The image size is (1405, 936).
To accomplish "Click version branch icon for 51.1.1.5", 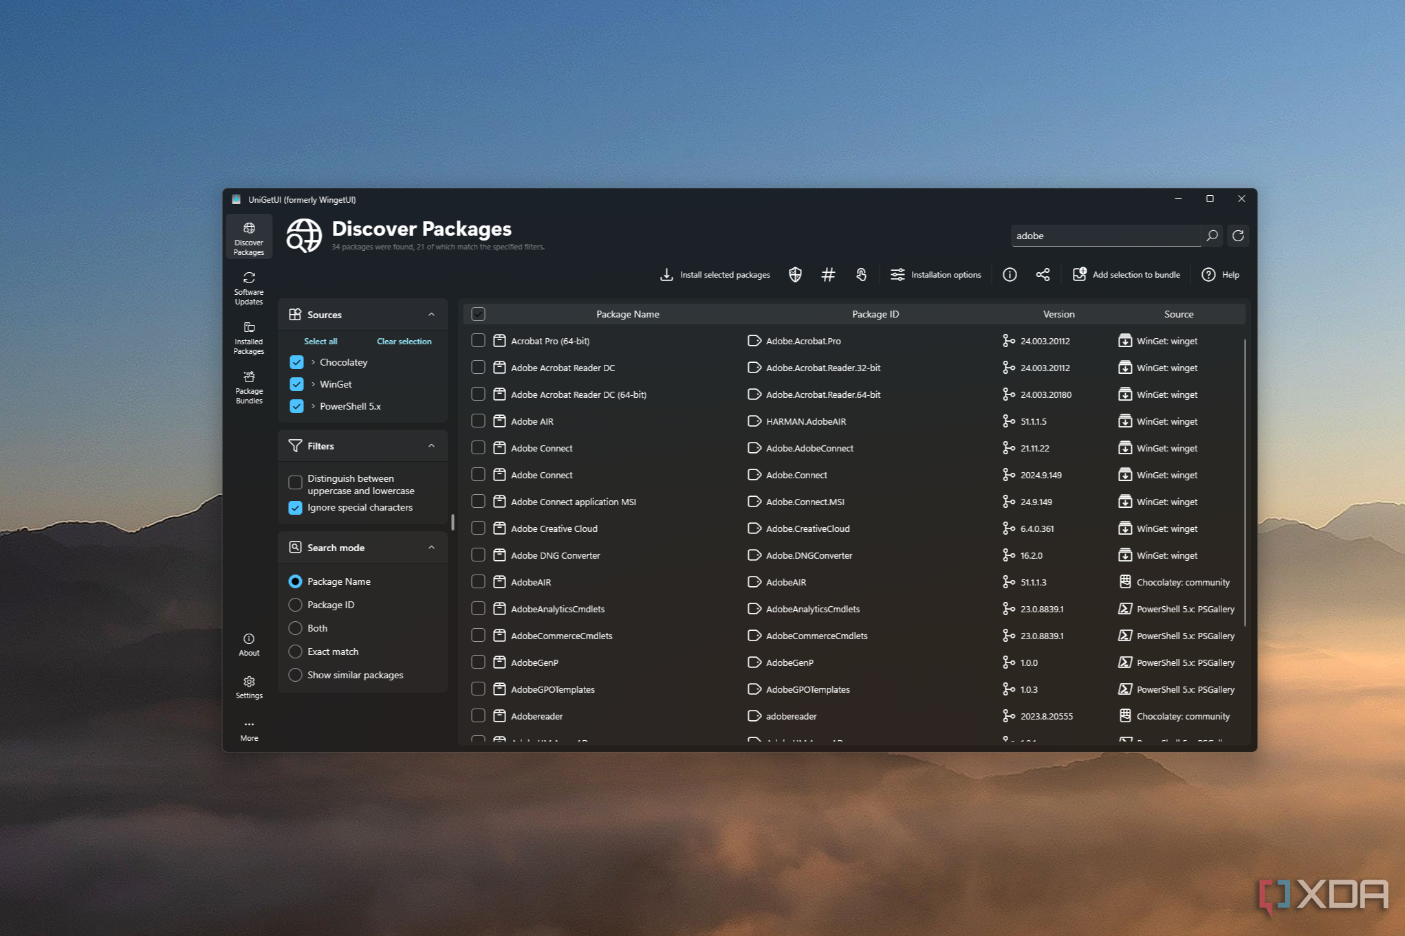I will coord(1009,421).
